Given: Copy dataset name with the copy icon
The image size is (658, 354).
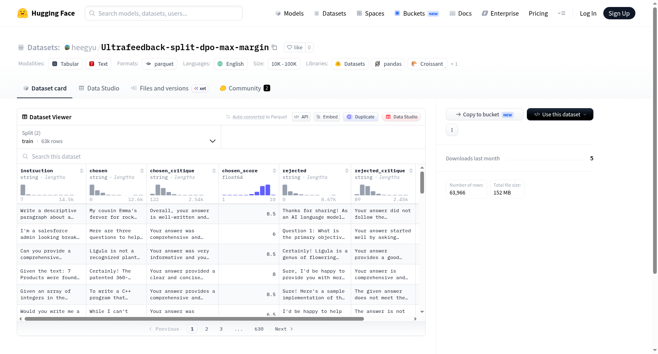Looking at the screenshot, I should [274, 47].
